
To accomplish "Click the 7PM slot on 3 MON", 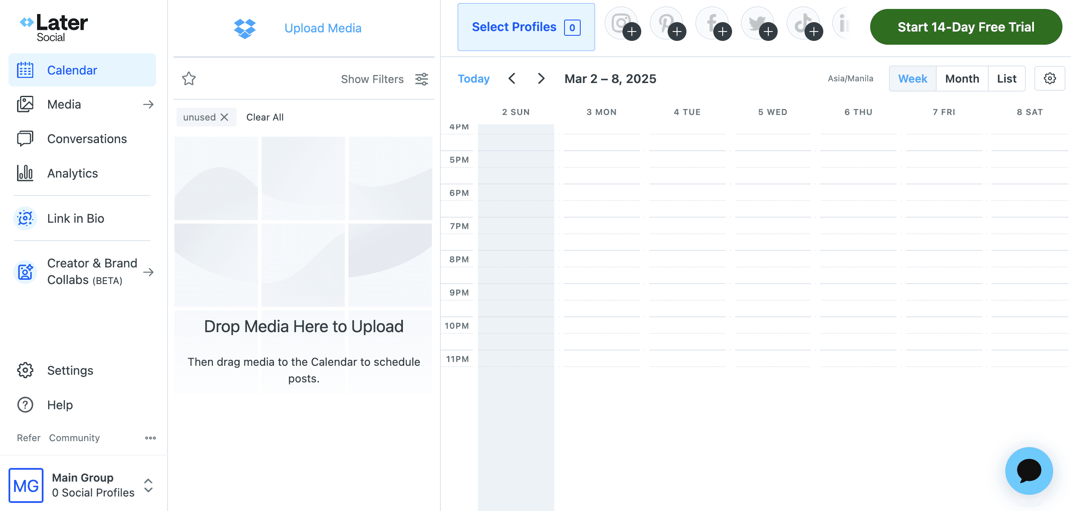I will point(602,234).
